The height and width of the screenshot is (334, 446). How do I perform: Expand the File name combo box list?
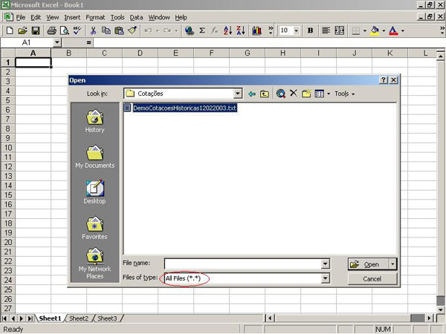325,263
